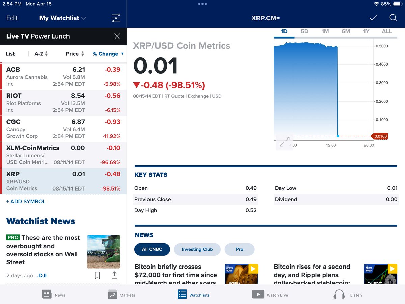Tap the List column label
Image resolution: width=405 pixels, height=304 pixels.
click(10, 54)
